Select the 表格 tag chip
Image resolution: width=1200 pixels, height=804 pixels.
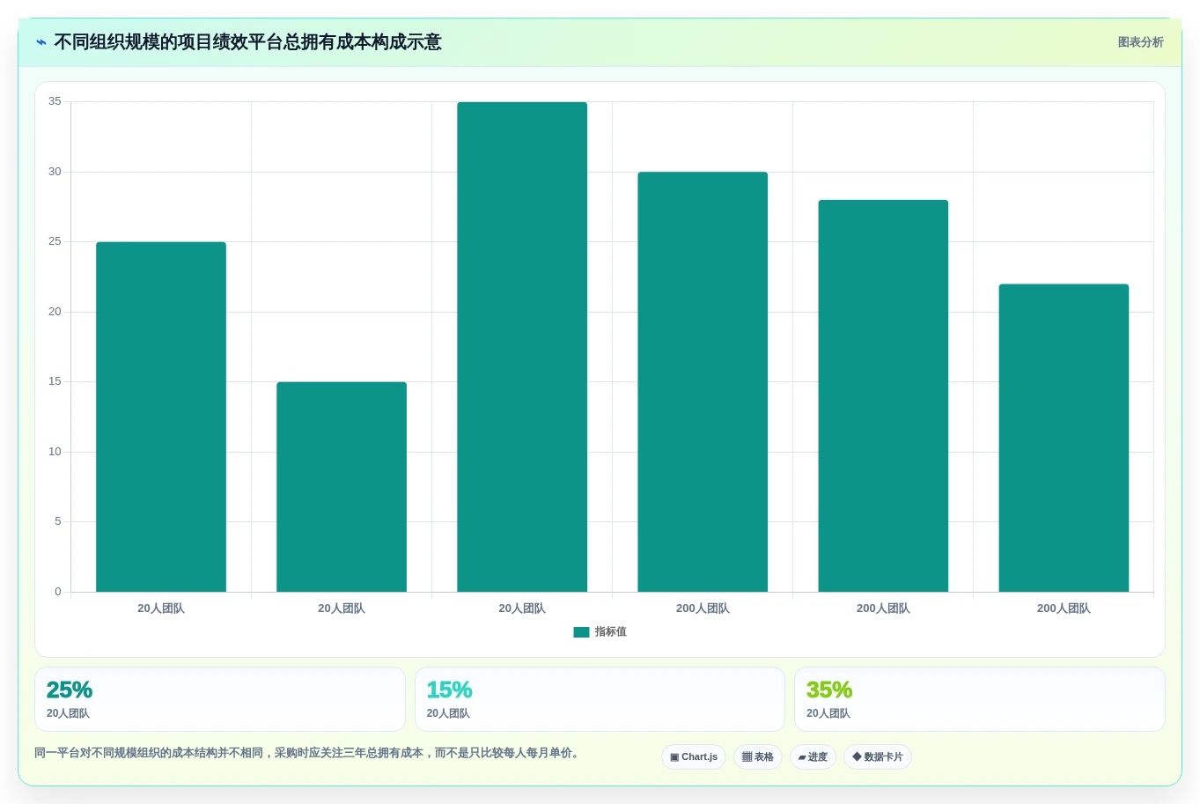point(758,757)
